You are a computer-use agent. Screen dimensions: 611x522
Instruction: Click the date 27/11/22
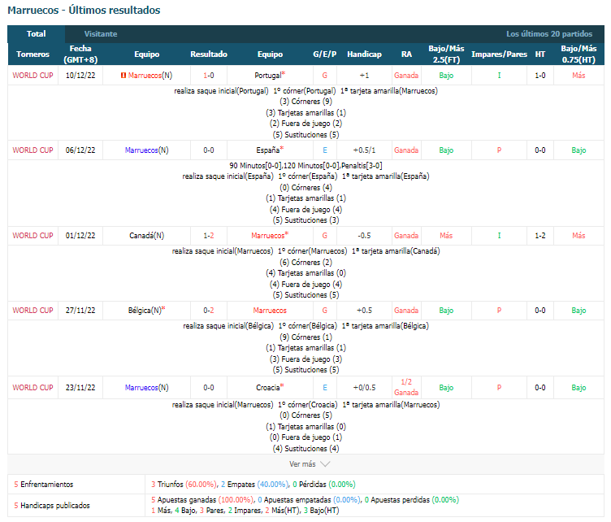click(80, 311)
